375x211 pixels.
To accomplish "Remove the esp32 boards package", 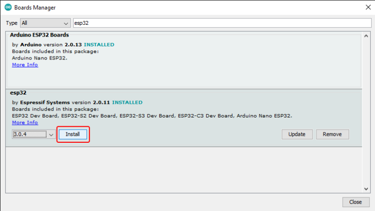I will pos(333,134).
